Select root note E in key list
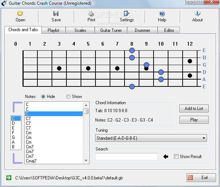The width and height of the screenshot is (220, 187). tap(16, 128)
